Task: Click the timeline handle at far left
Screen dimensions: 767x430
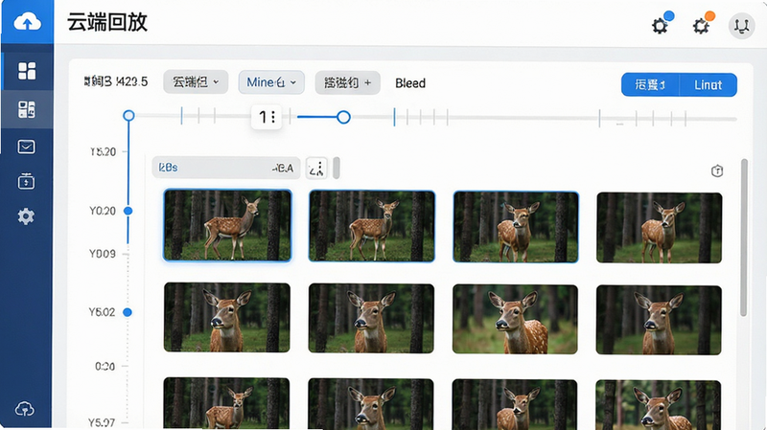Action: [128, 115]
